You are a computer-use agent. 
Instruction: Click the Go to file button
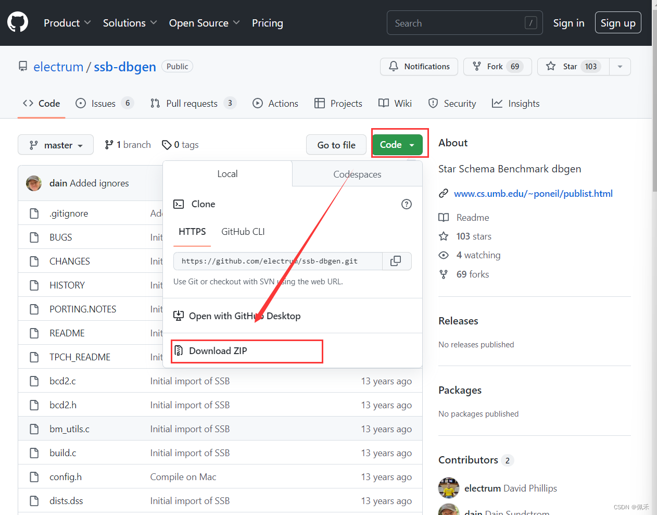[336, 145]
